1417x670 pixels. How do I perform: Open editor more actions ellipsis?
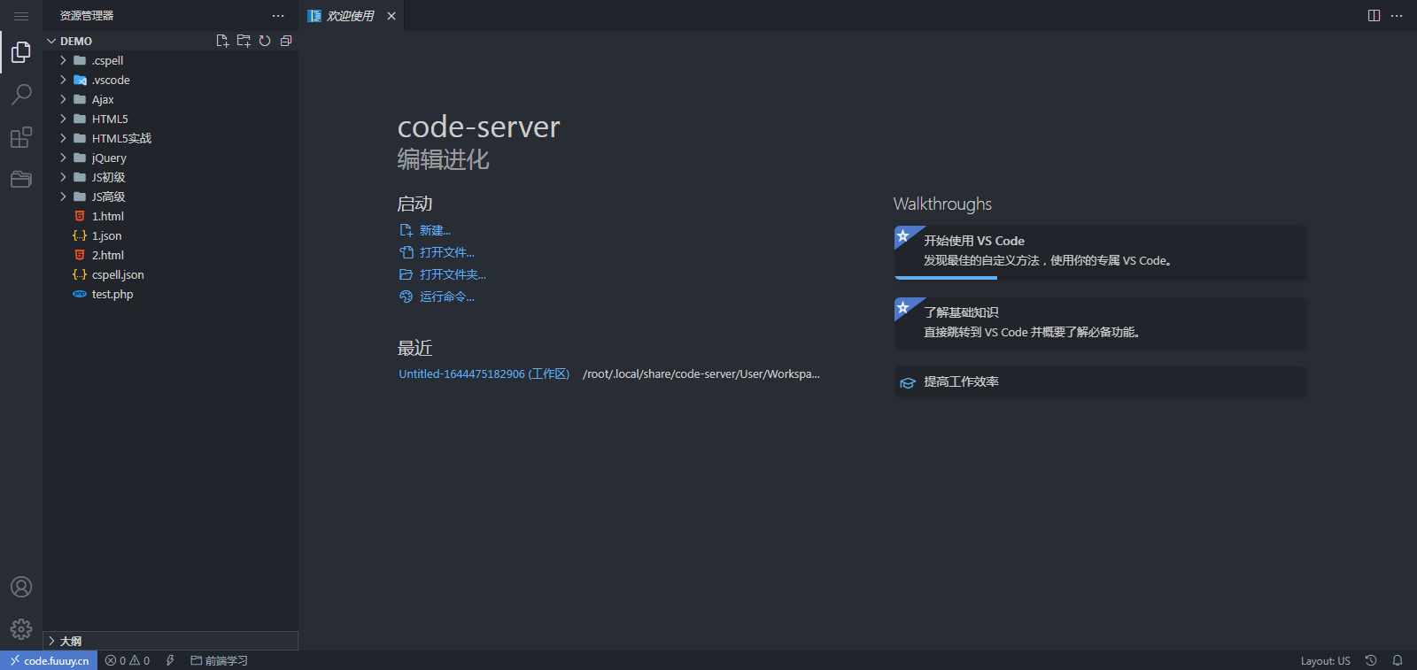(1397, 16)
